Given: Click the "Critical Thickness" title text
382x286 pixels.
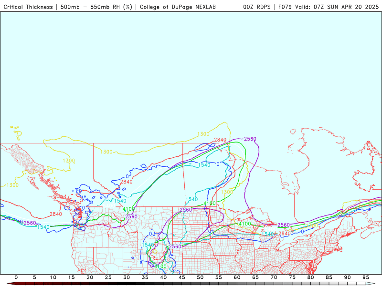Looking at the screenshot, I should coord(28,7).
